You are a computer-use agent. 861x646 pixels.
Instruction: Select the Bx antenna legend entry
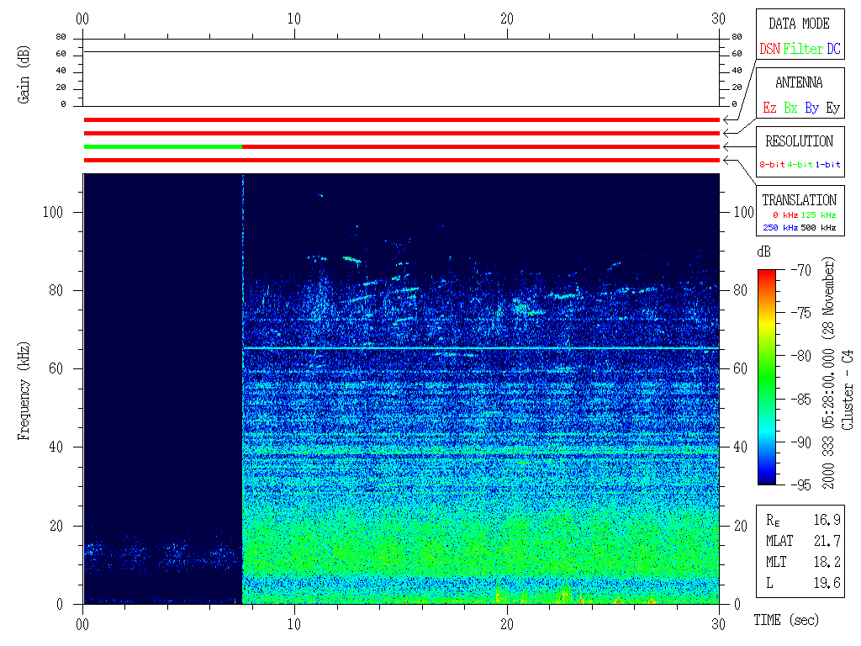[x=790, y=108]
